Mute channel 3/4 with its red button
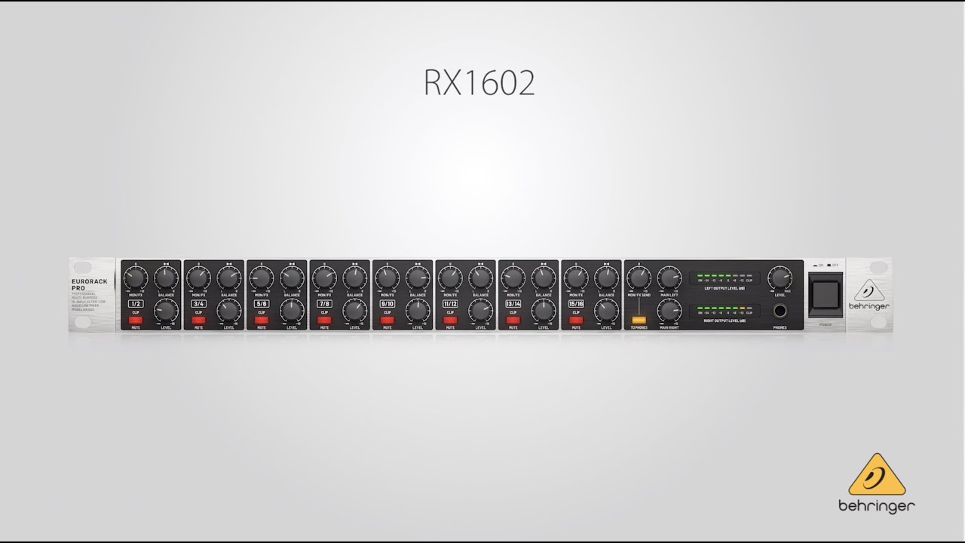965x543 pixels. tap(198, 320)
